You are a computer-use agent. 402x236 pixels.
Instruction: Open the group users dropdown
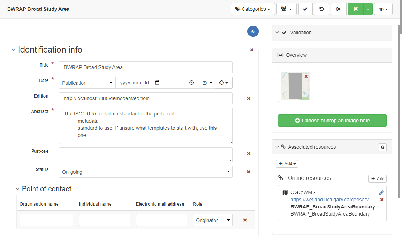click(286, 9)
